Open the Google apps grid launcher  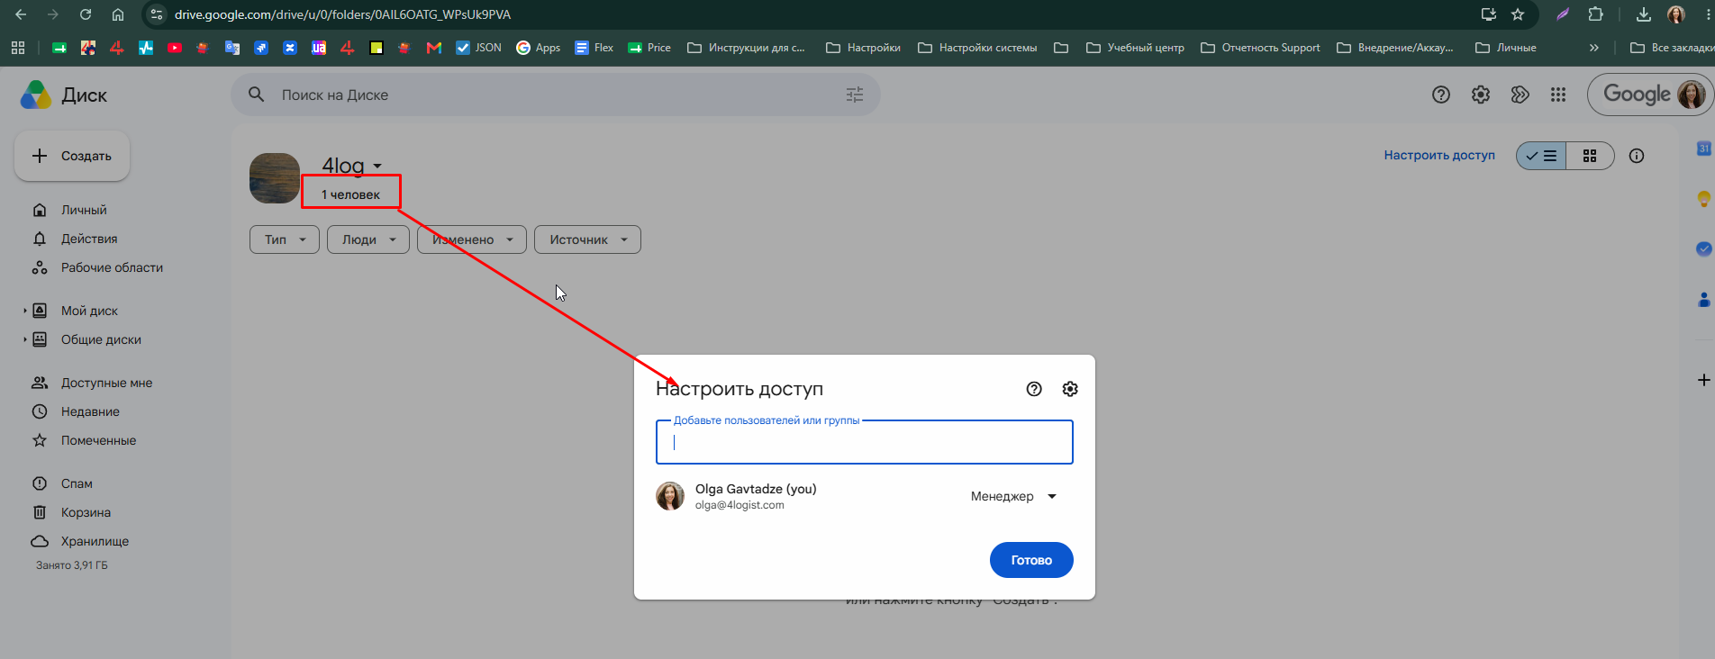pos(1558,95)
